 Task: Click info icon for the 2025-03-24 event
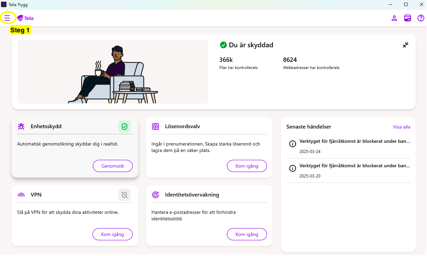(x=292, y=144)
